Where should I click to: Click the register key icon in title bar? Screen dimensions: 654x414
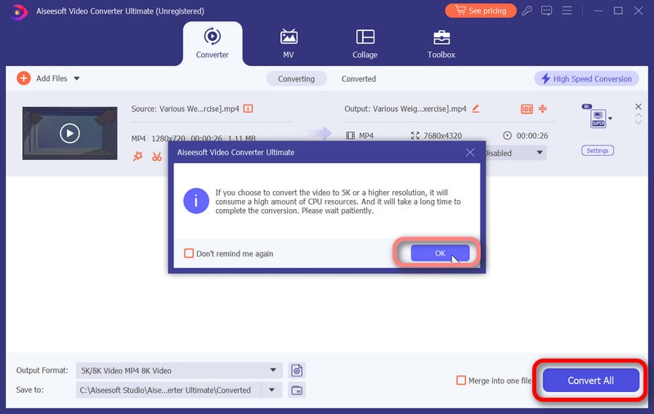527,11
